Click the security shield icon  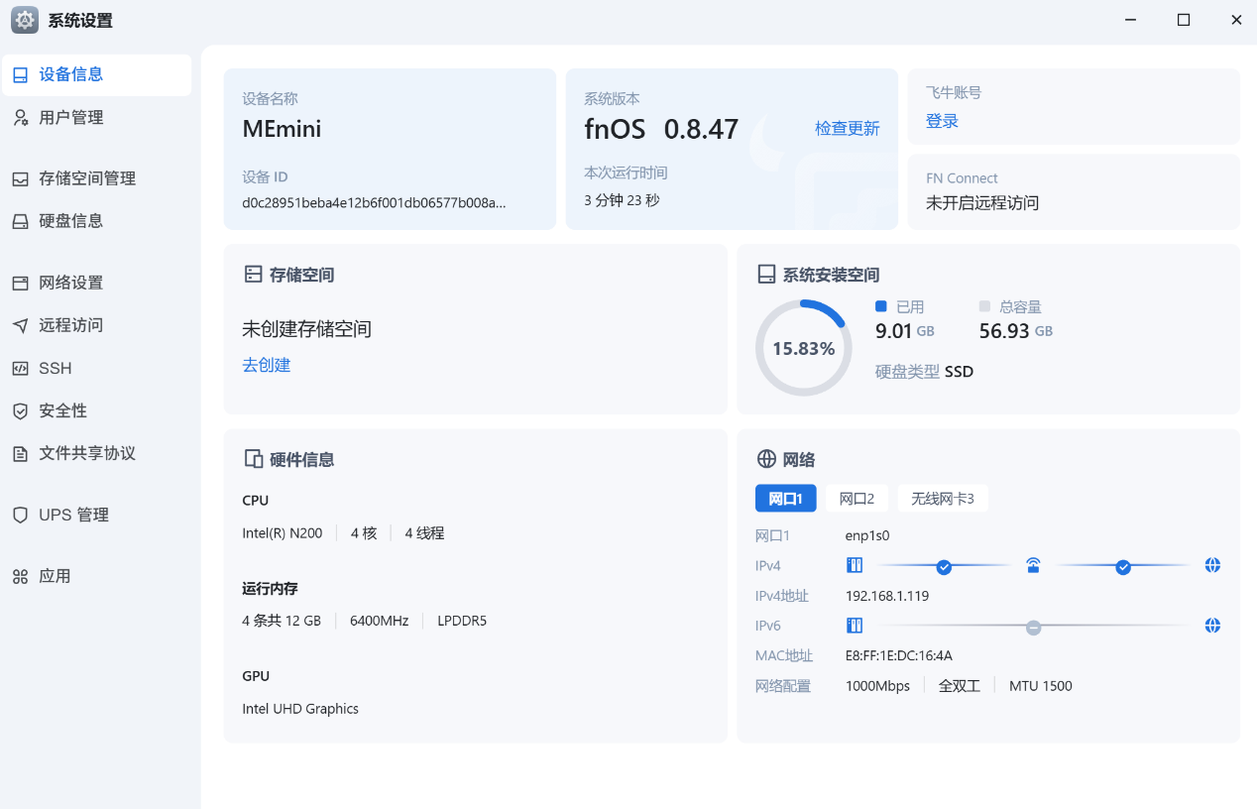point(20,410)
